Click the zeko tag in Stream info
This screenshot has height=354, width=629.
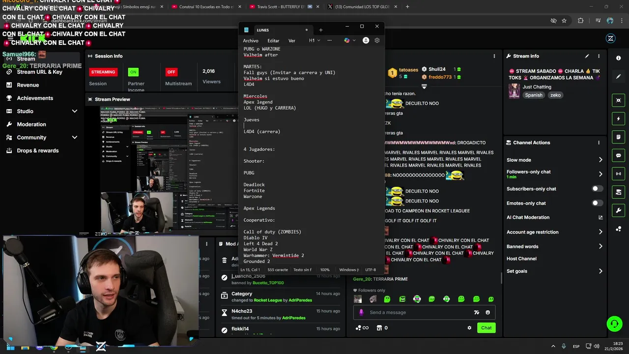point(555,95)
